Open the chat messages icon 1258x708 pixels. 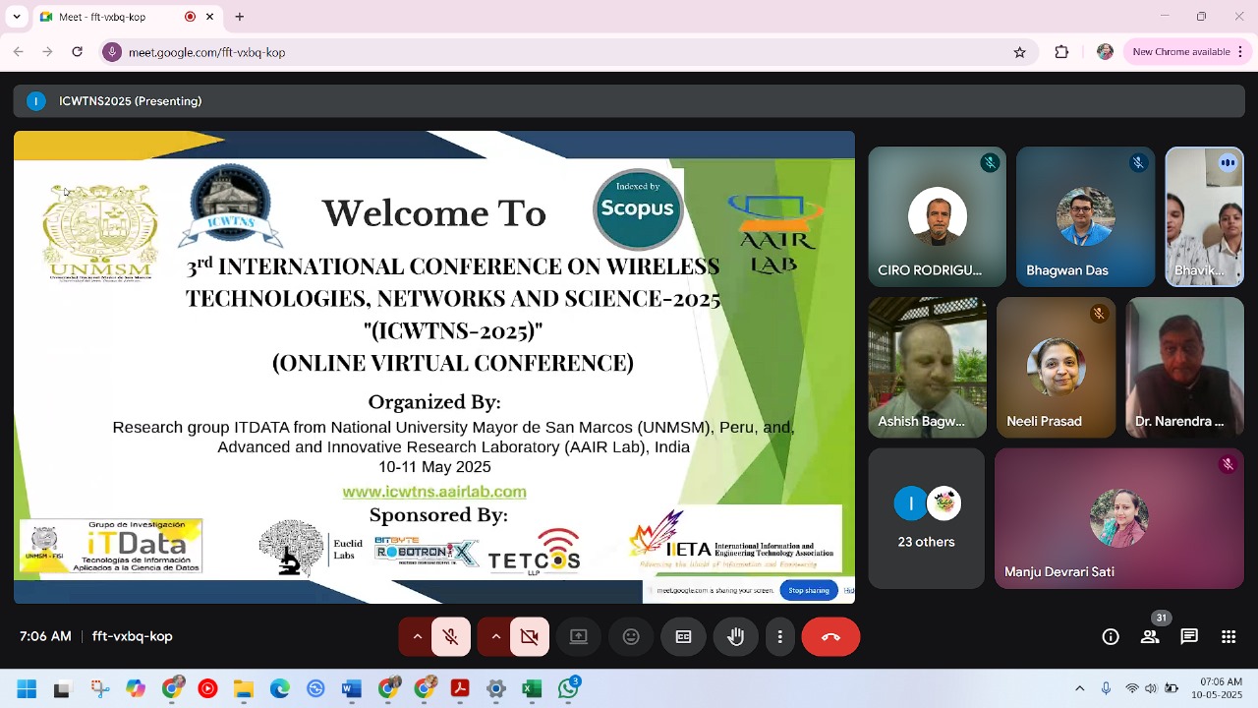(x=1189, y=637)
